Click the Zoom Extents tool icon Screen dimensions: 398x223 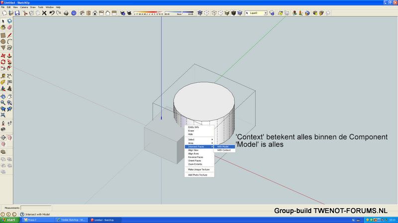point(3,115)
